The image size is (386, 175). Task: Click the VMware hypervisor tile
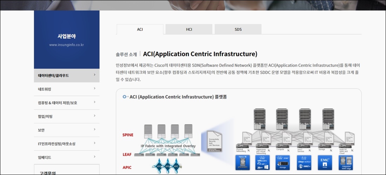[x=262, y=163]
